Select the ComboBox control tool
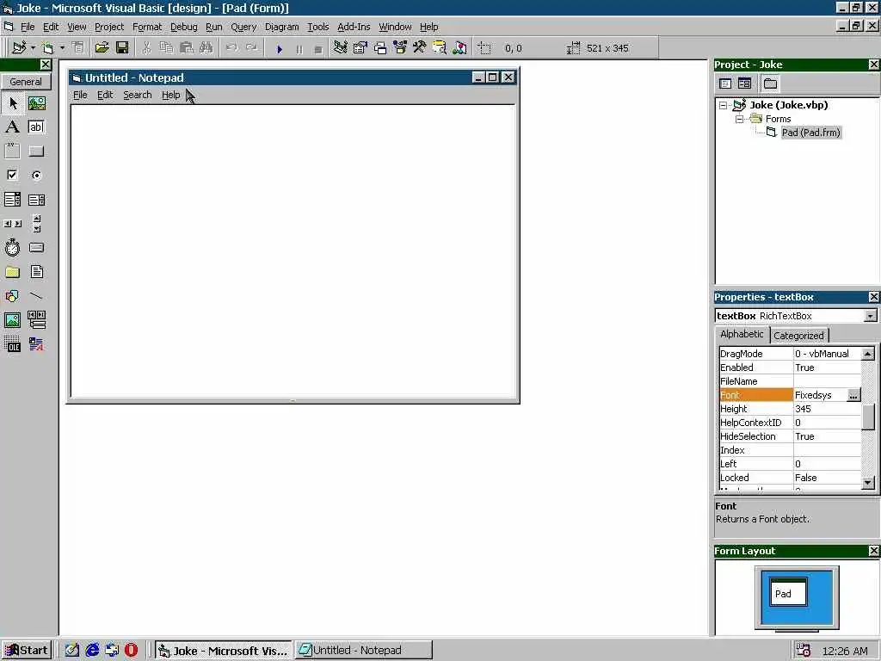 point(13,199)
